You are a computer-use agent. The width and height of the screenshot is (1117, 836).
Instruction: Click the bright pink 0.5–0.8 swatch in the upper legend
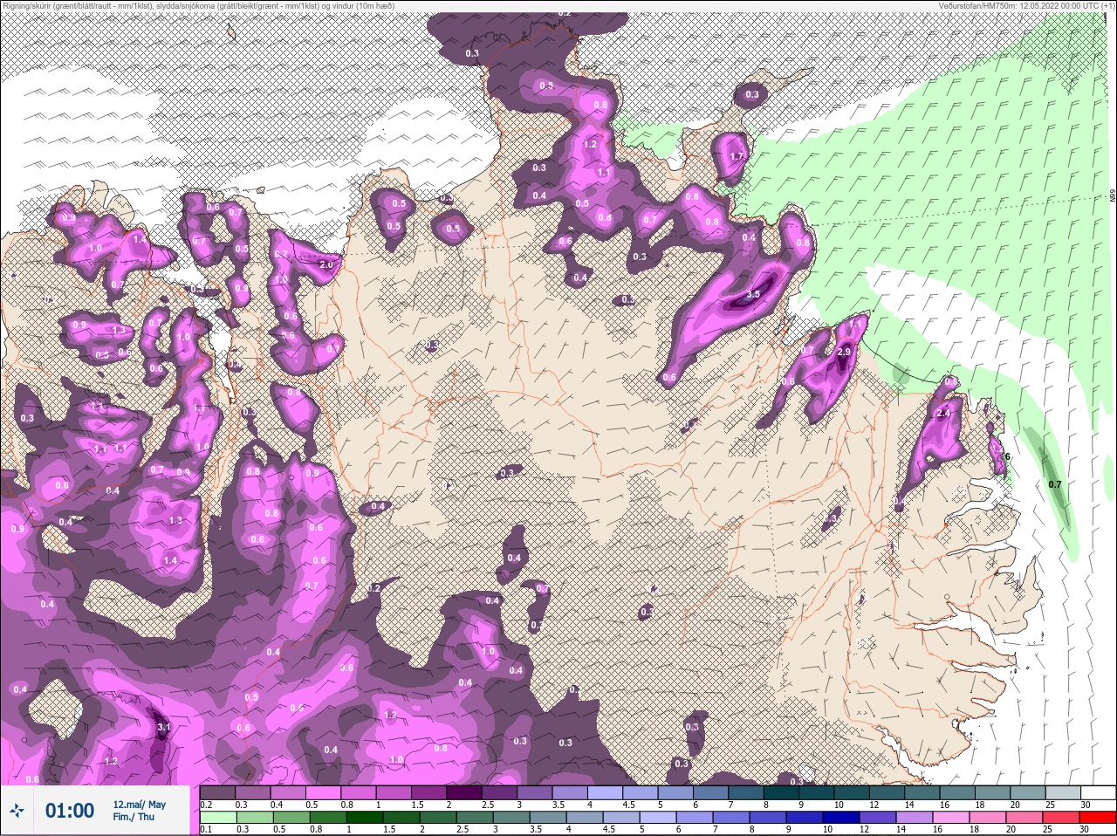pyautogui.click(x=324, y=792)
